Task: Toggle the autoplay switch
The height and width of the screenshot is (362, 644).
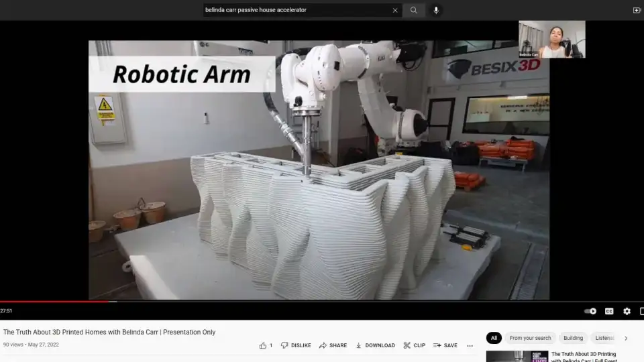Action: point(590,311)
